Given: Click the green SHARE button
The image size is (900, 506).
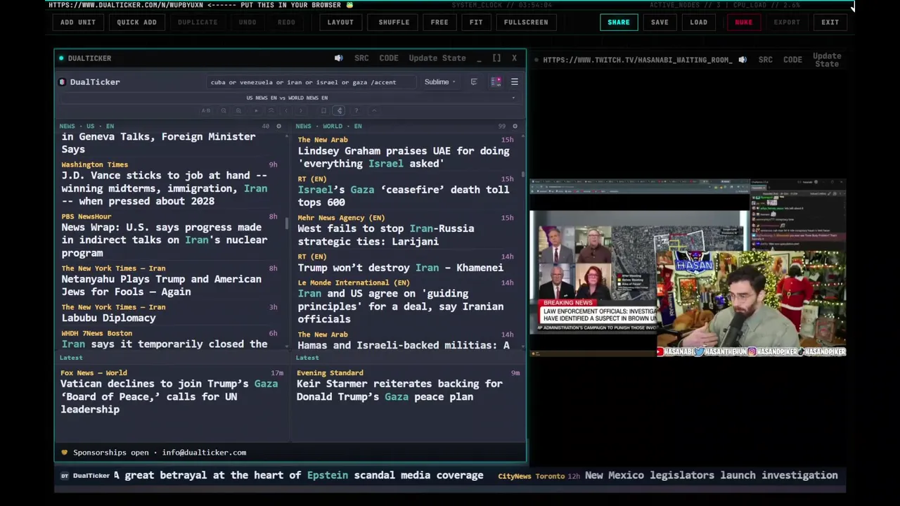Looking at the screenshot, I should tap(619, 22).
